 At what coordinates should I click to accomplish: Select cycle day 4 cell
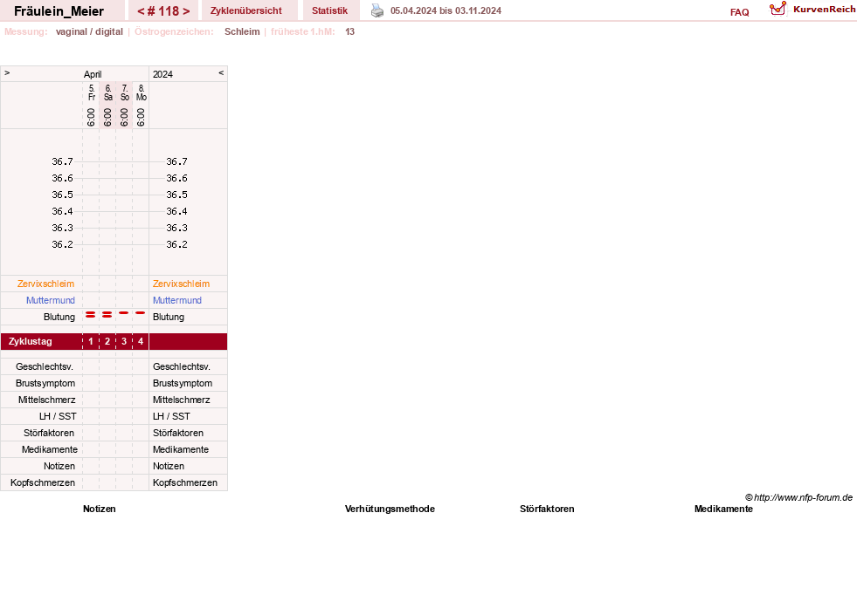pos(141,341)
